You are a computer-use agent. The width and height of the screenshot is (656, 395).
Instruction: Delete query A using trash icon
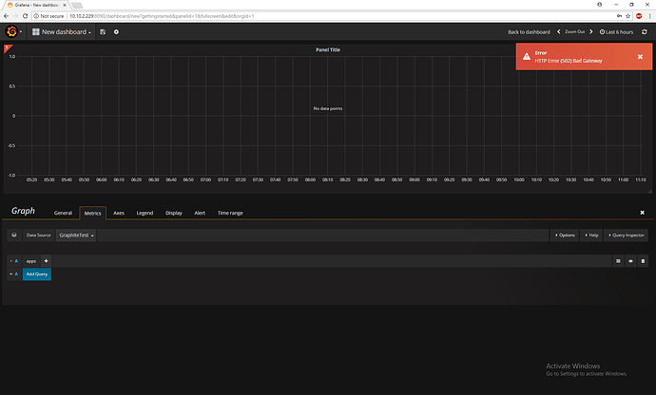click(x=643, y=261)
